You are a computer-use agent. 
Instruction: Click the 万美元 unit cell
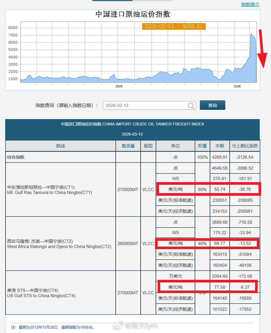click(175, 276)
